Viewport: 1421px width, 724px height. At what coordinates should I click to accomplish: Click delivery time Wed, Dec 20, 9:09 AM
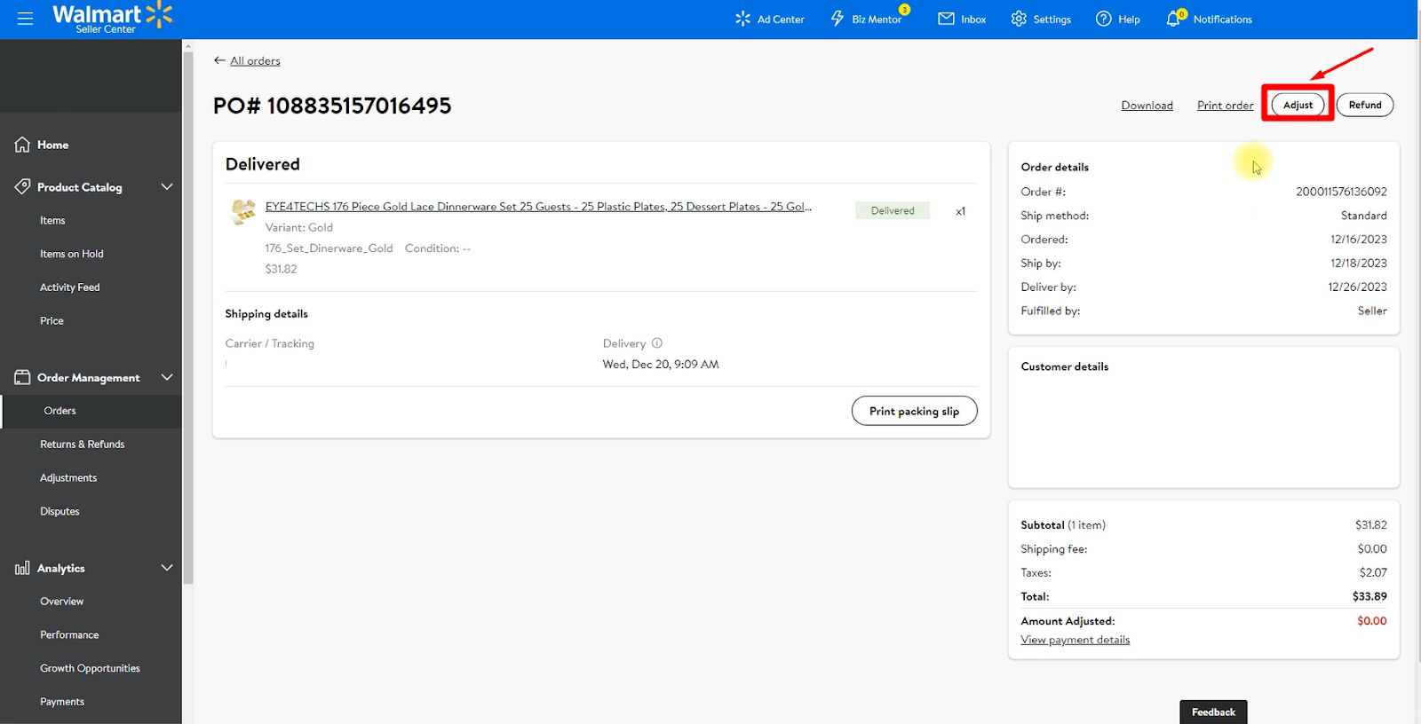[x=661, y=365]
